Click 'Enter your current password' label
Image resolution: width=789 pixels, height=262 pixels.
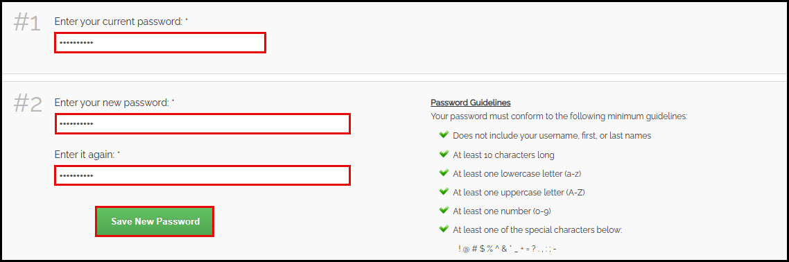coord(121,21)
